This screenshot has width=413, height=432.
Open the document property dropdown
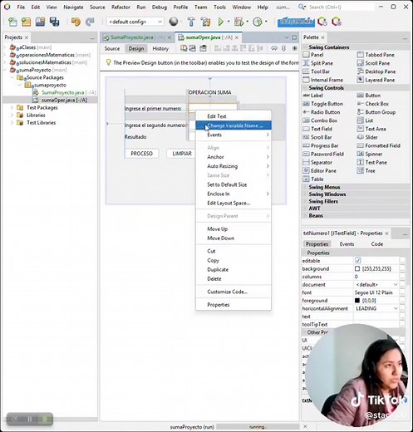tap(396, 285)
